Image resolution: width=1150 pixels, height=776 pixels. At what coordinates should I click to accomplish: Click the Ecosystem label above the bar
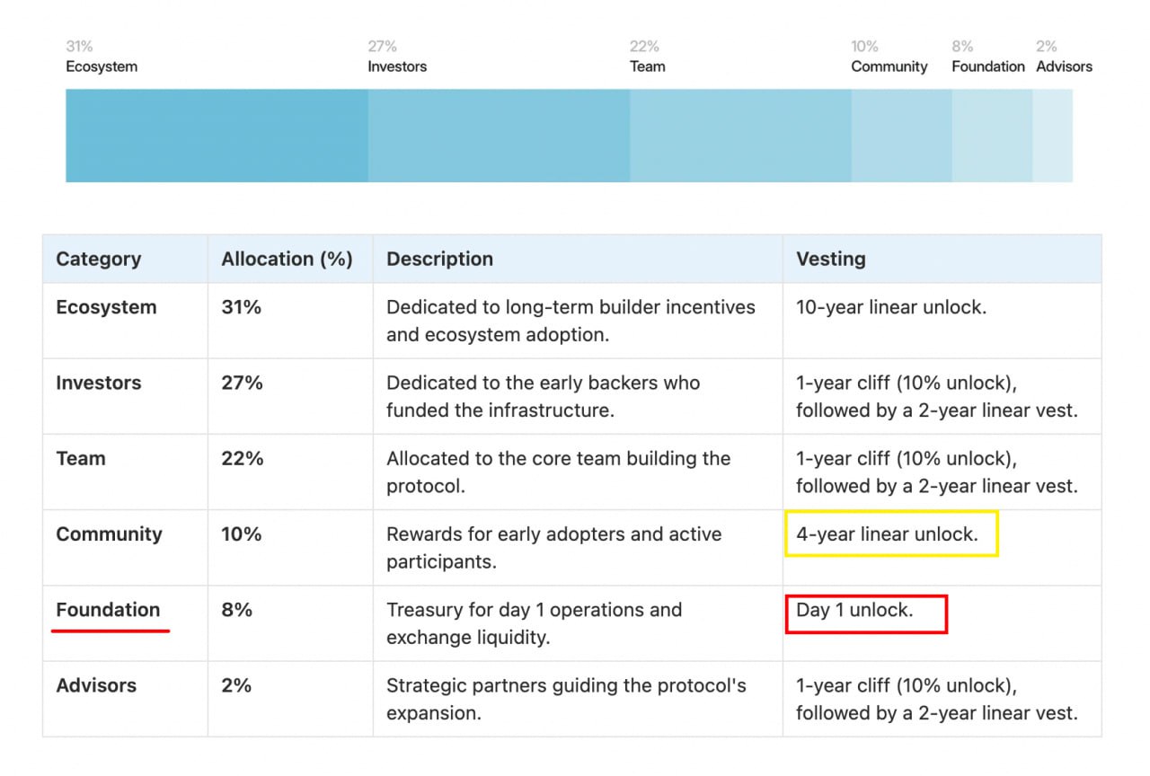tap(102, 66)
